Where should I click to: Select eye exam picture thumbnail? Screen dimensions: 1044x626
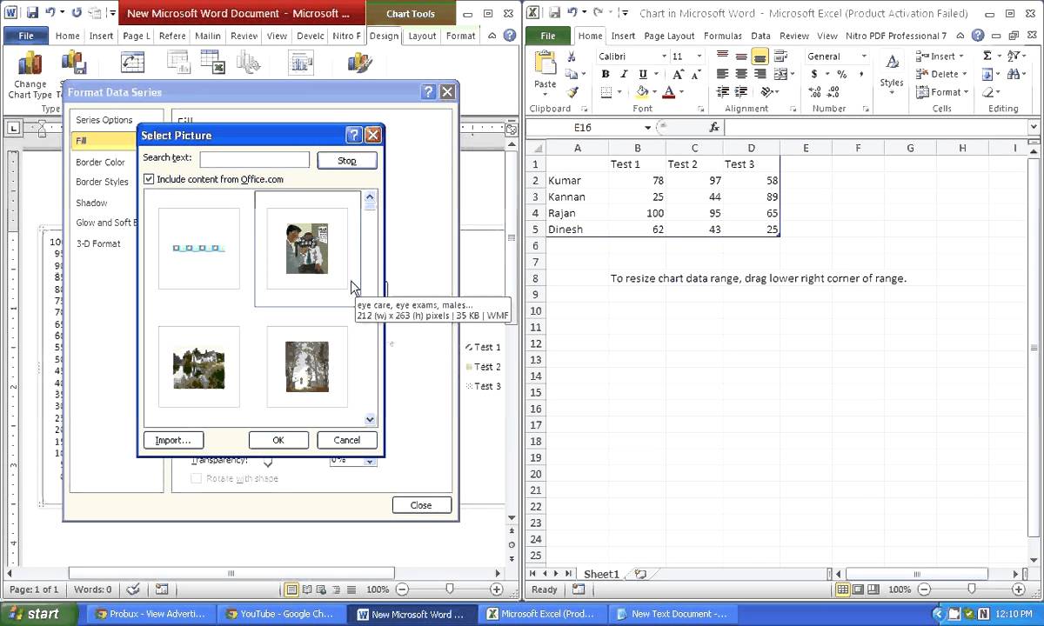click(307, 249)
